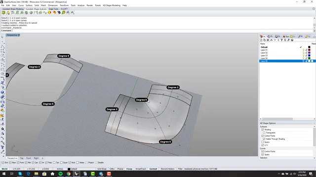Toggle the Knot osnap checkbox
The height and width of the screenshot is (177, 316).
[x=70, y=163]
